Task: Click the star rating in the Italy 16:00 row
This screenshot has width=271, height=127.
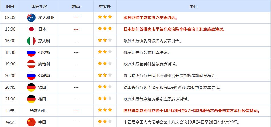Action: pyautogui.click(x=105, y=41)
